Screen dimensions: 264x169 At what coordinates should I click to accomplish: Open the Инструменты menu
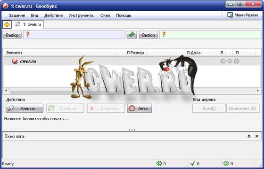pos(82,15)
